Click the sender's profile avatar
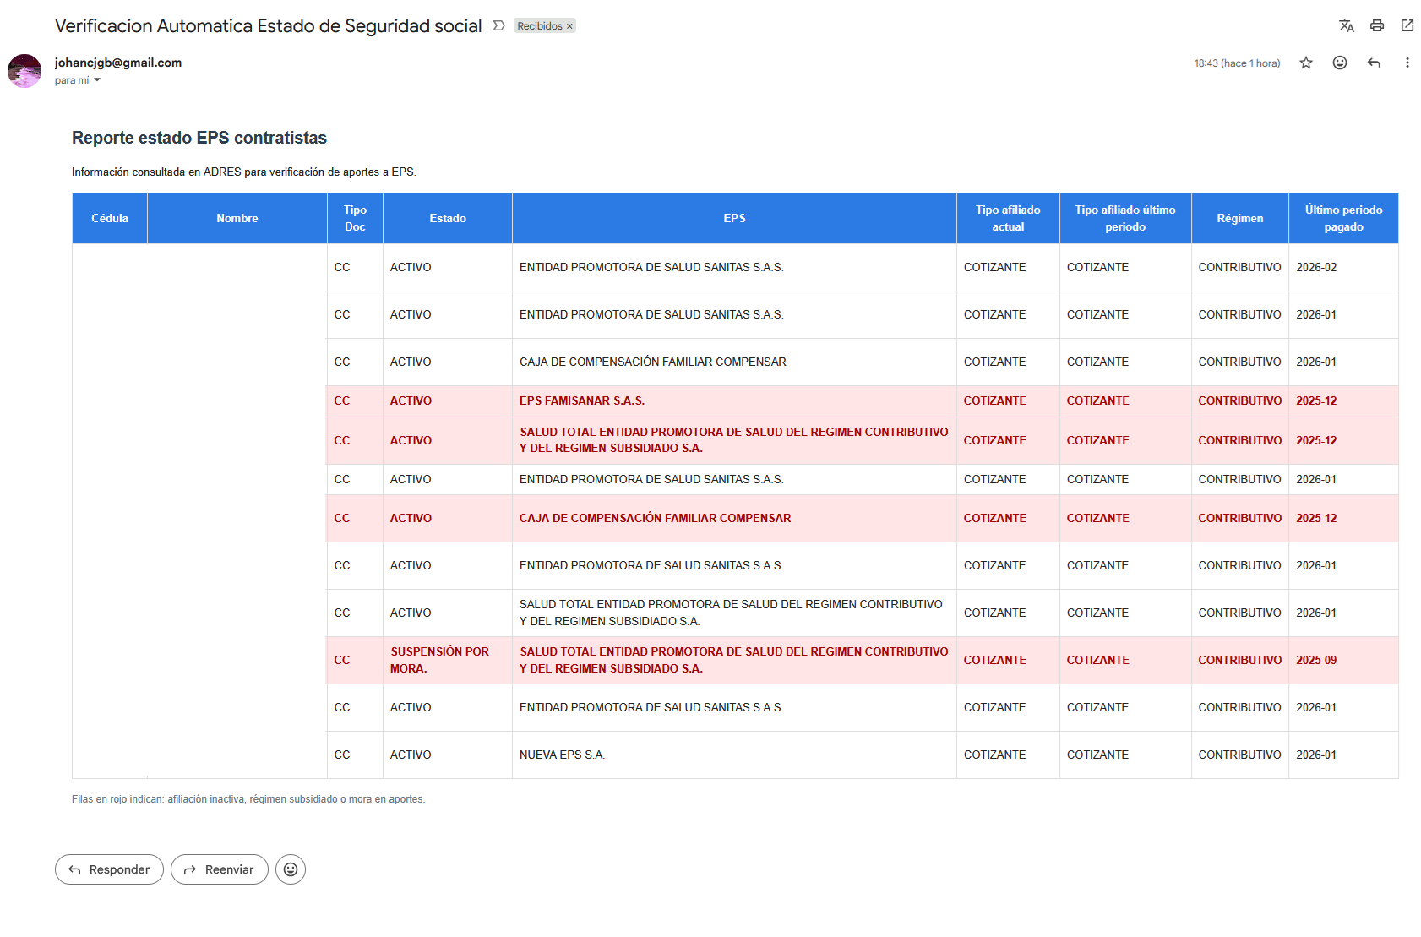This screenshot has width=1421, height=937. 24,71
